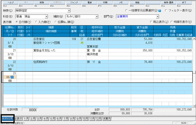Switch to the 1月 tab

point(26,119)
